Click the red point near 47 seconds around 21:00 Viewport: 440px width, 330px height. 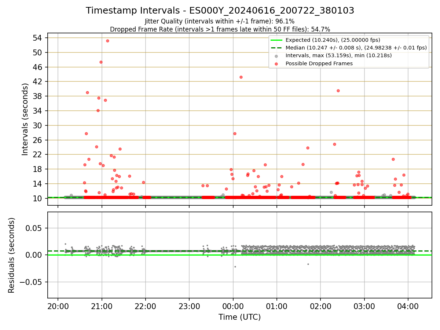(101, 62)
